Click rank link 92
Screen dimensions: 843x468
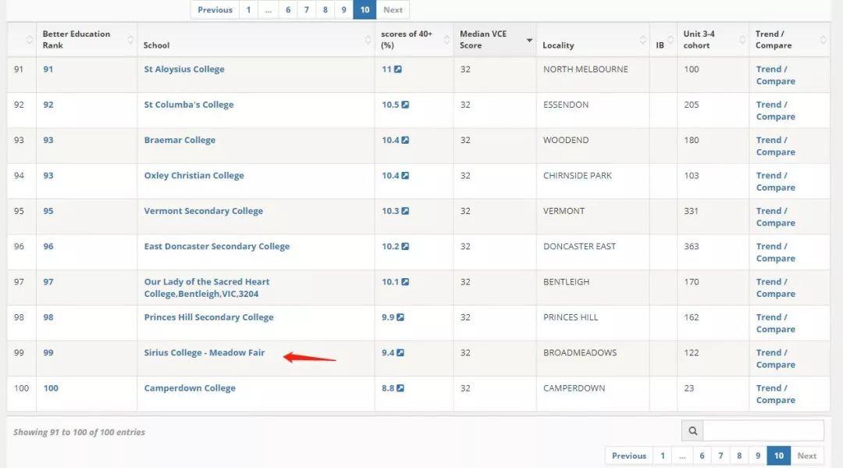pyautogui.click(x=48, y=105)
